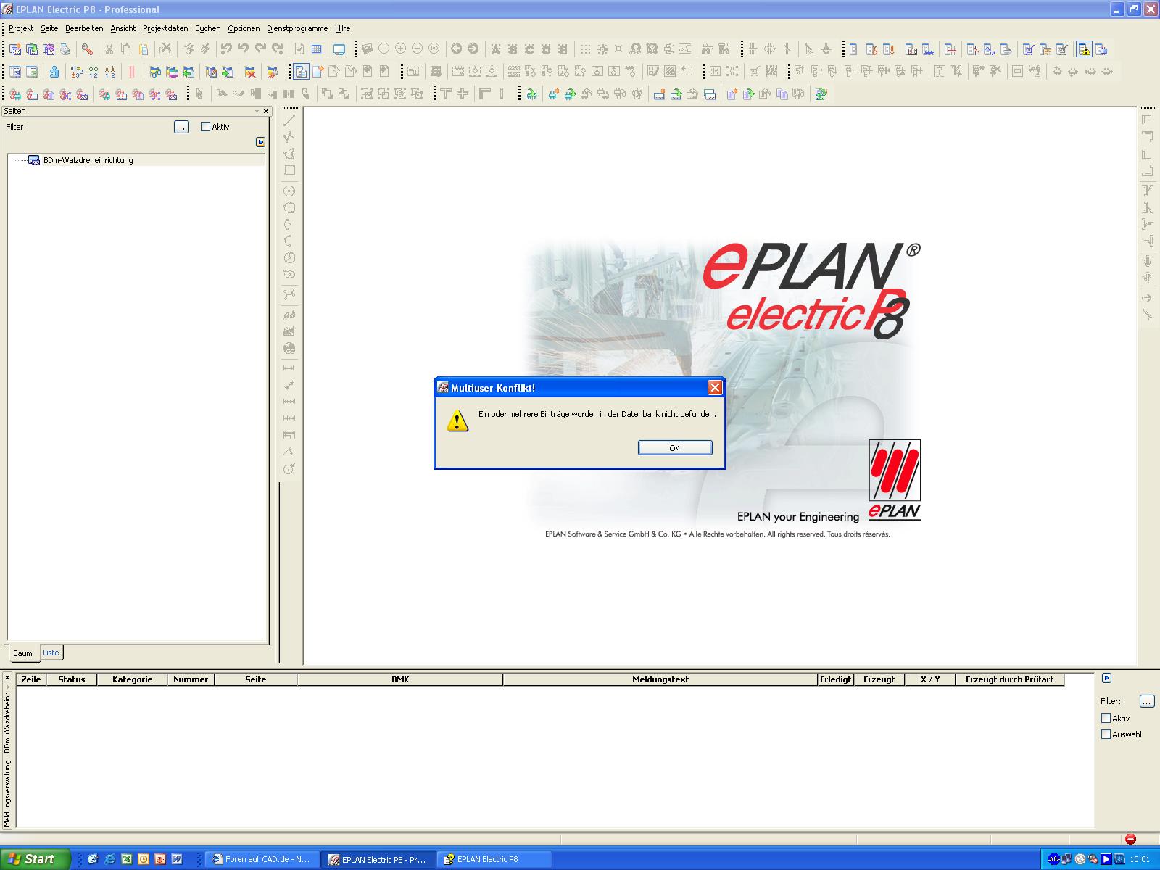This screenshot has height=870, width=1160.
Task: Click the Status column header
Action: [71, 679]
